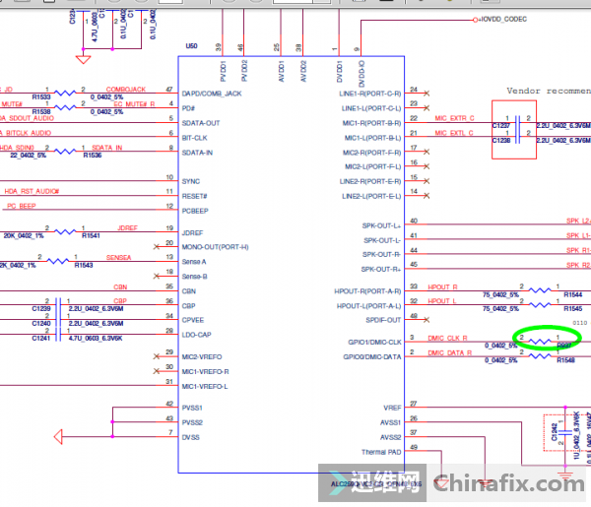Viewport: 591px width, 507px height.
Task: Click the MIC1-L(PORT-B-L) pin name
Action: tap(372, 138)
